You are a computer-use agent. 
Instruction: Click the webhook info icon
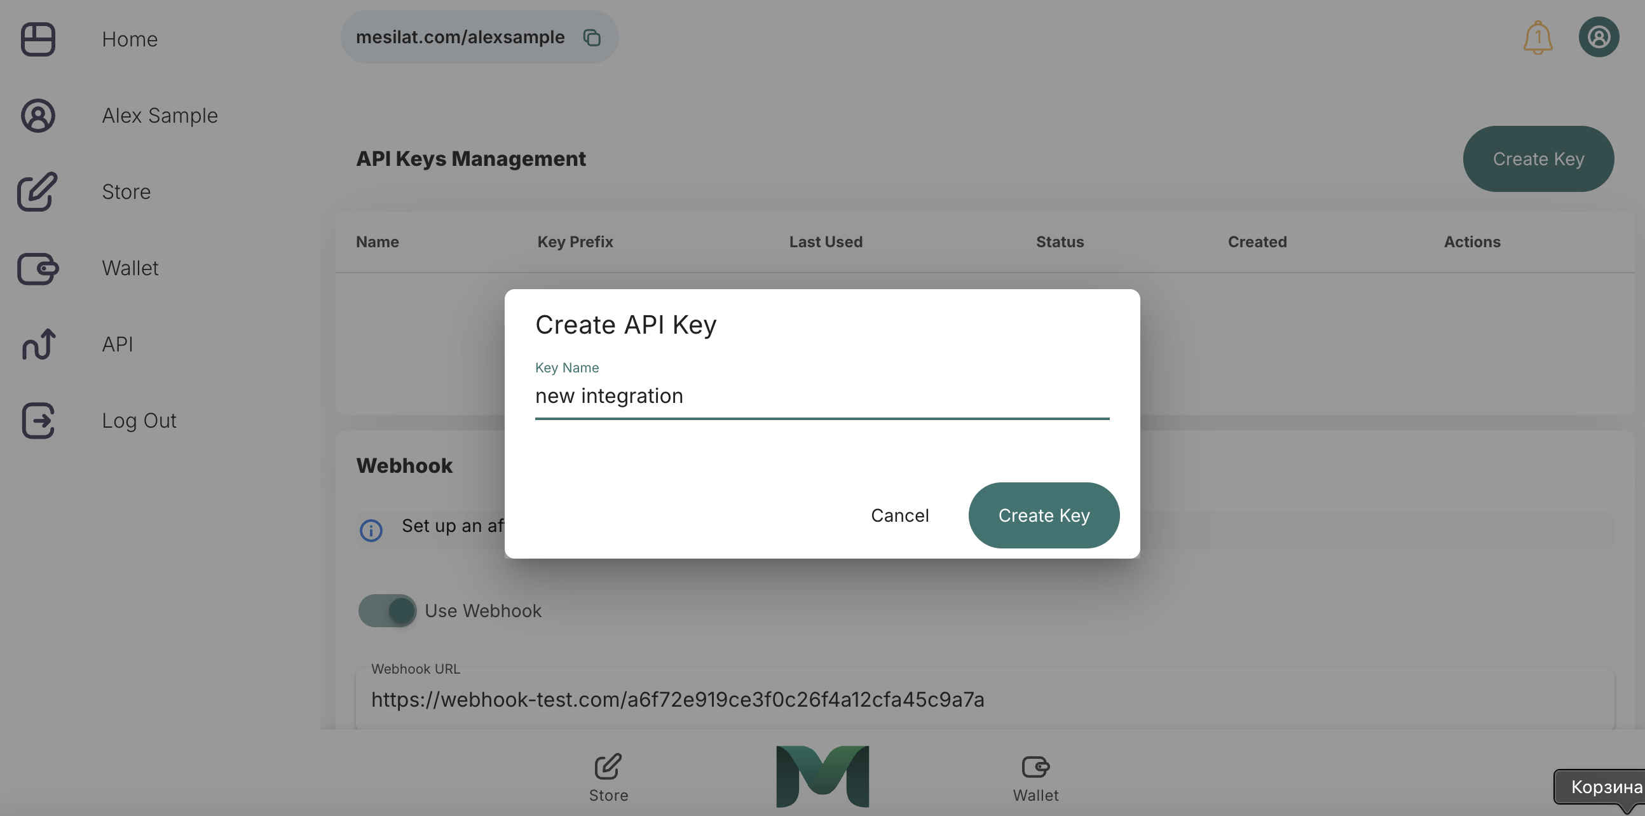coord(371,530)
